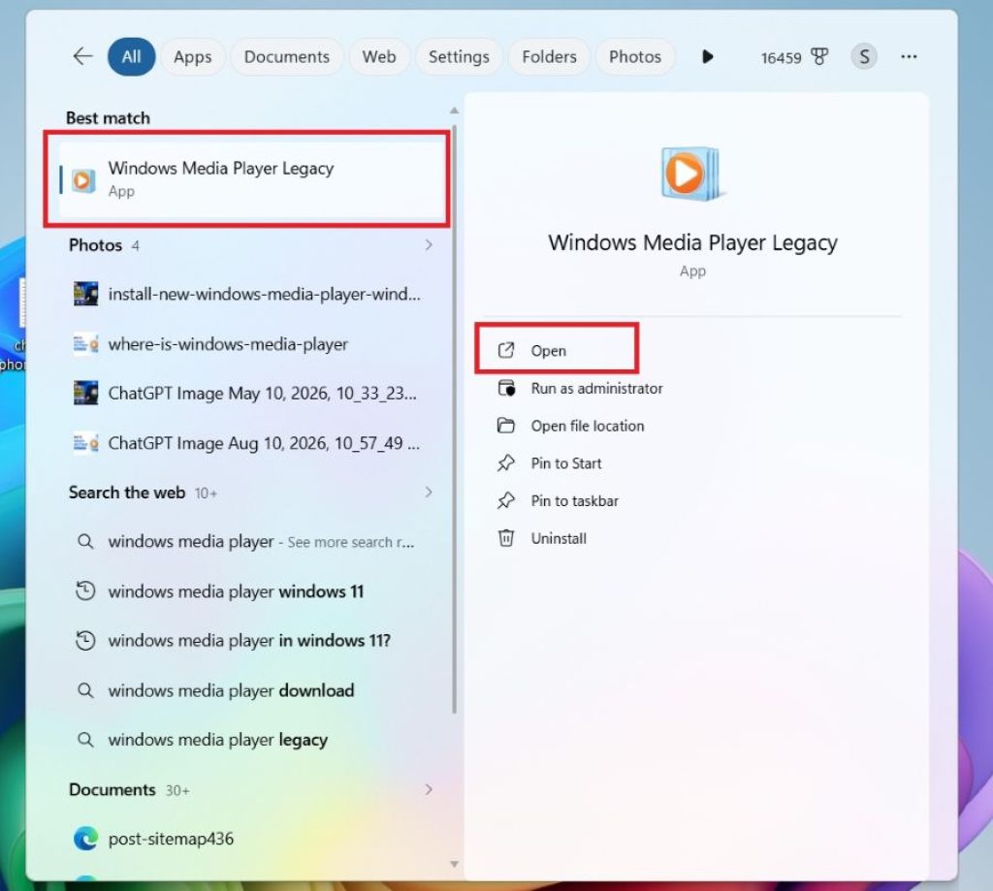Choose Pin to taskbar

[692, 501]
